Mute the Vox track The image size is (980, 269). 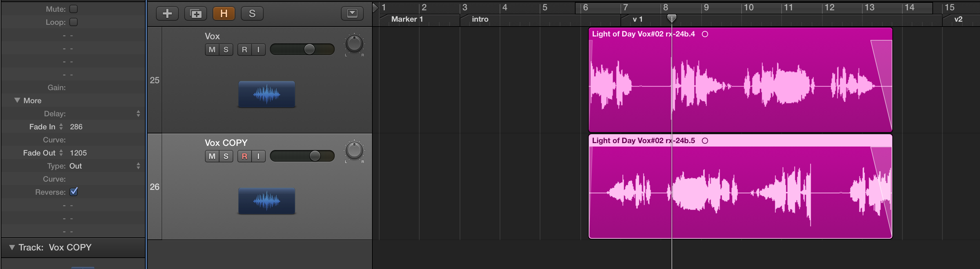[x=212, y=50]
